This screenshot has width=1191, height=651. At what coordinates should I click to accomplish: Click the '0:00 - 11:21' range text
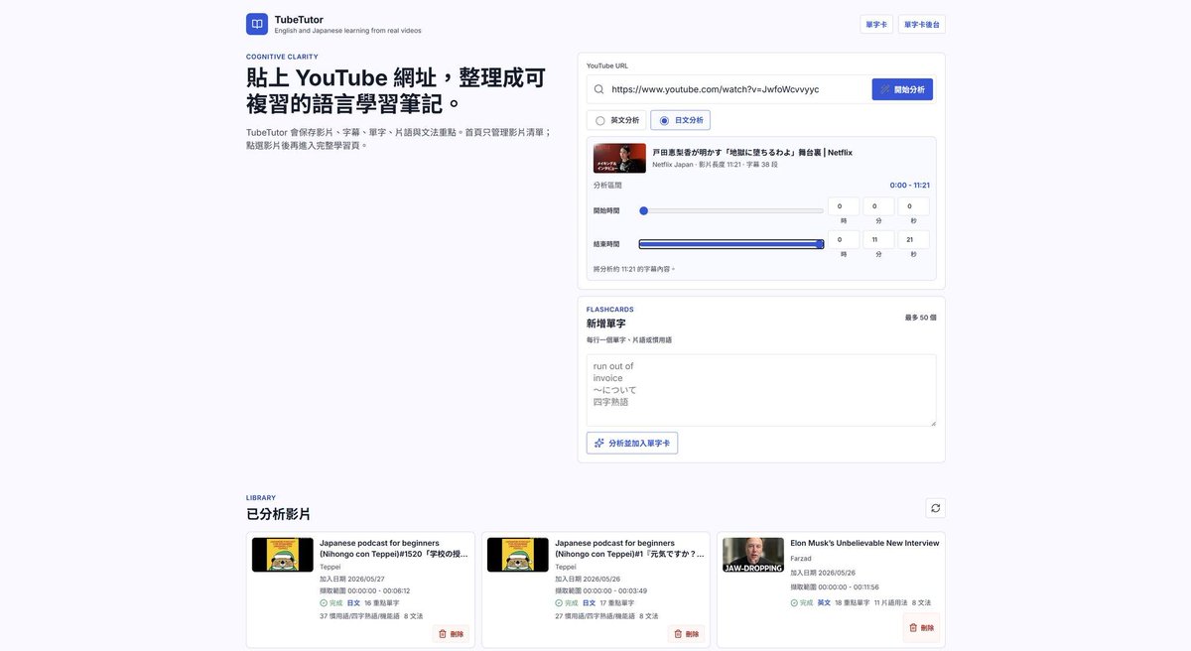point(910,186)
